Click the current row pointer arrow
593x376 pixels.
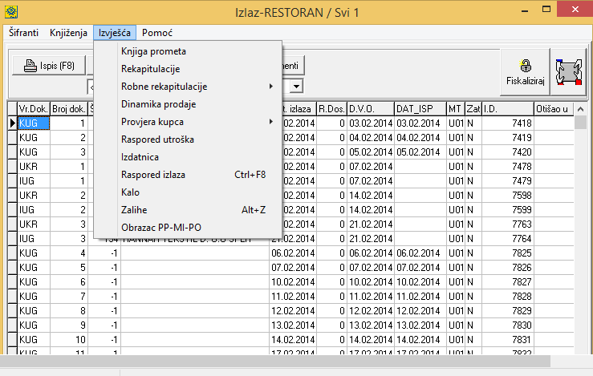[x=12, y=123]
